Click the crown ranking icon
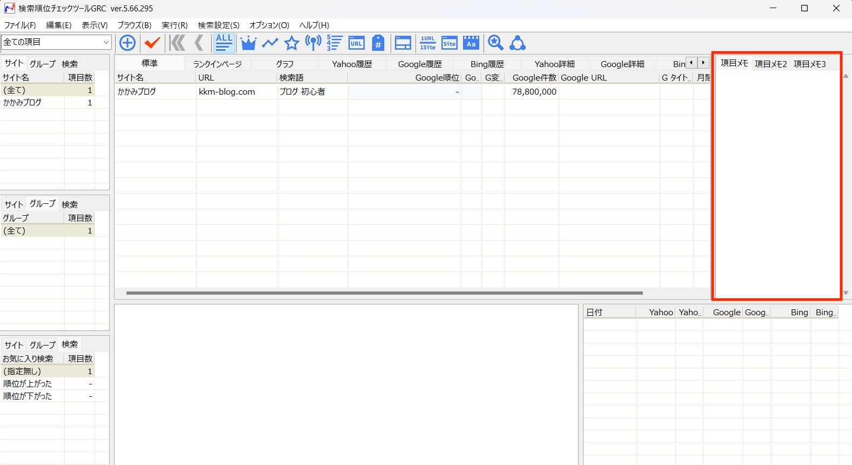The width and height of the screenshot is (852, 465). coord(249,43)
